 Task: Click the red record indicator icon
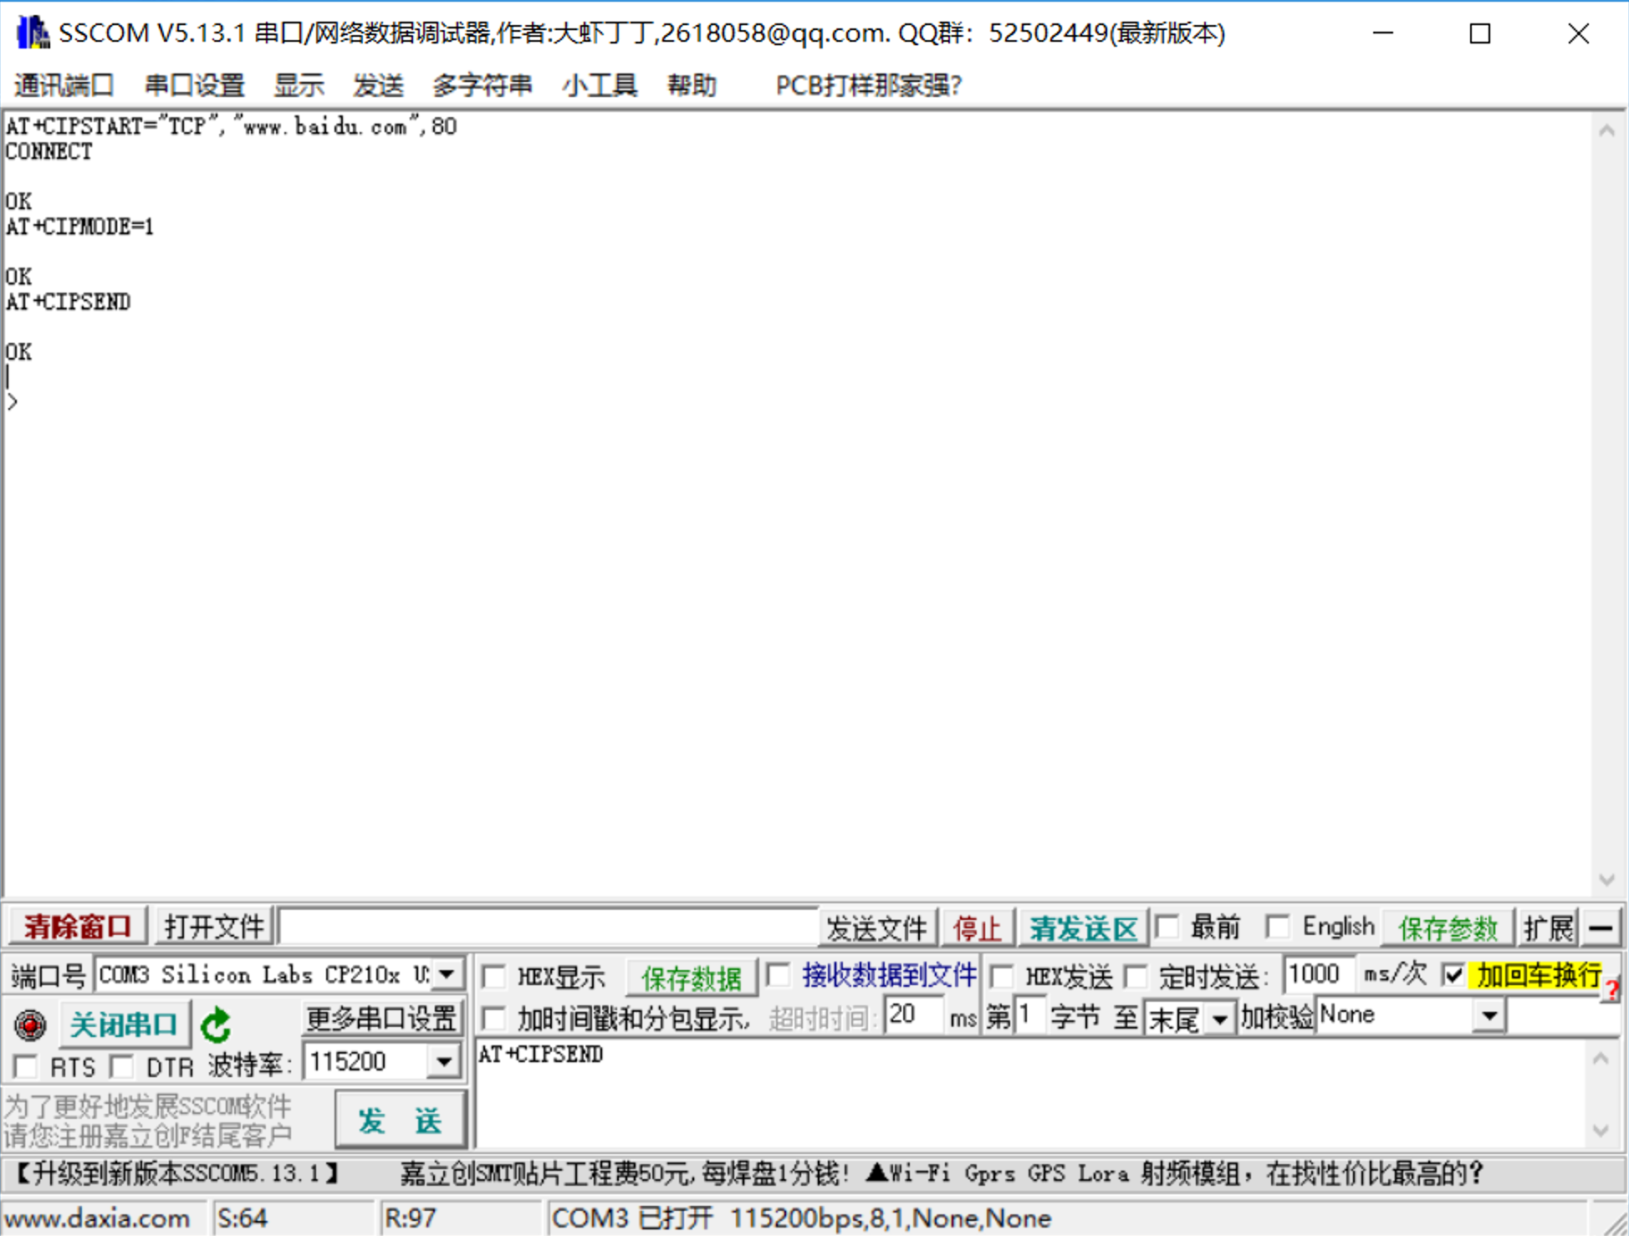click(30, 1024)
